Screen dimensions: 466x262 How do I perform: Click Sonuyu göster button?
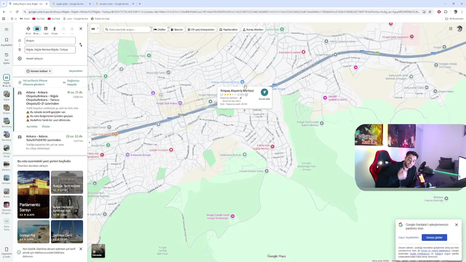[434, 238]
